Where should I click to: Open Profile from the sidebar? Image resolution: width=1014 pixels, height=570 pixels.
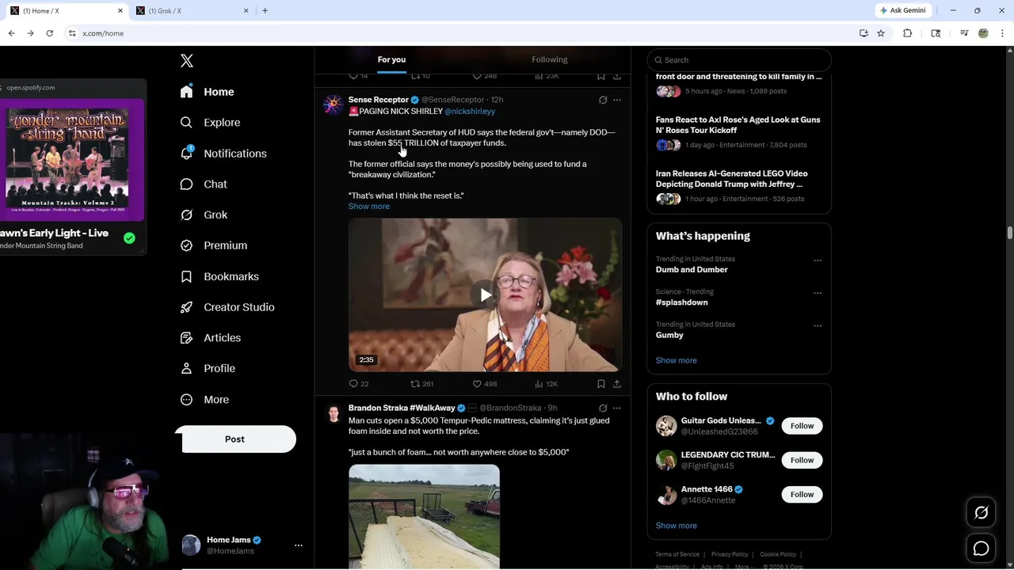click(208, 368)
